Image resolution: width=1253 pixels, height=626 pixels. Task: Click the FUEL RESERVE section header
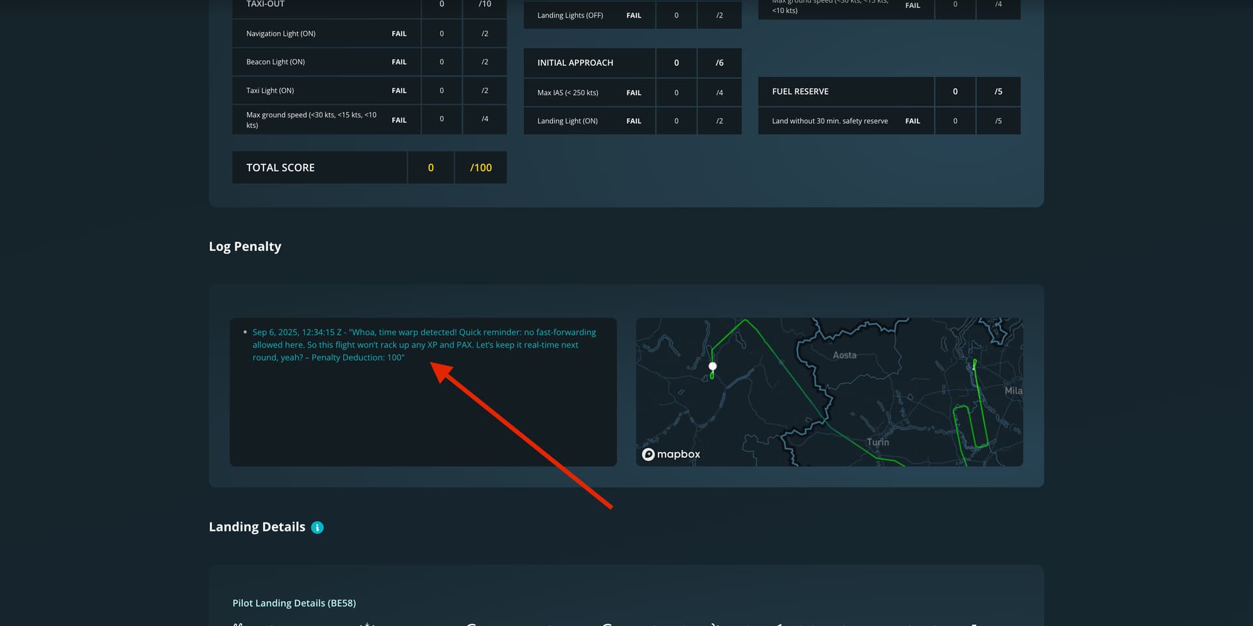[x=800, y=91]
